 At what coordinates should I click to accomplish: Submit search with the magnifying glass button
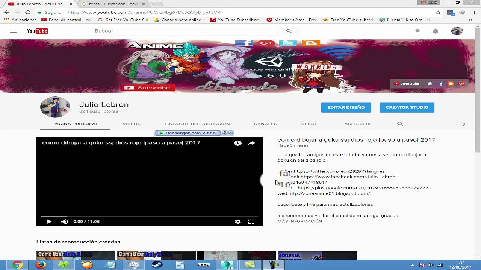pyautogui.click(x=289, y=31)
